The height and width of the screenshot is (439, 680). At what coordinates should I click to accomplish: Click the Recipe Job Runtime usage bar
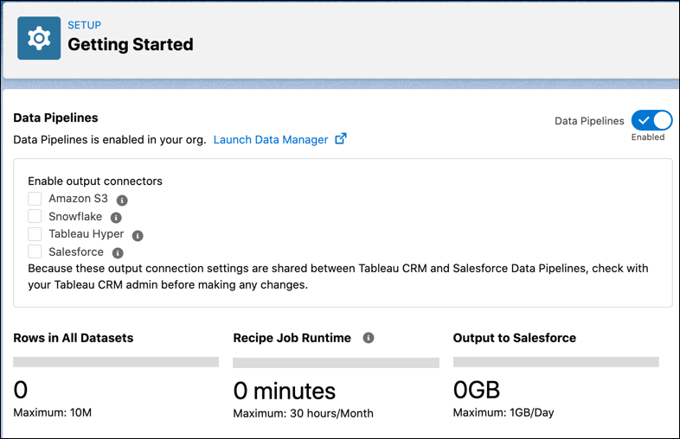(336, 362)
